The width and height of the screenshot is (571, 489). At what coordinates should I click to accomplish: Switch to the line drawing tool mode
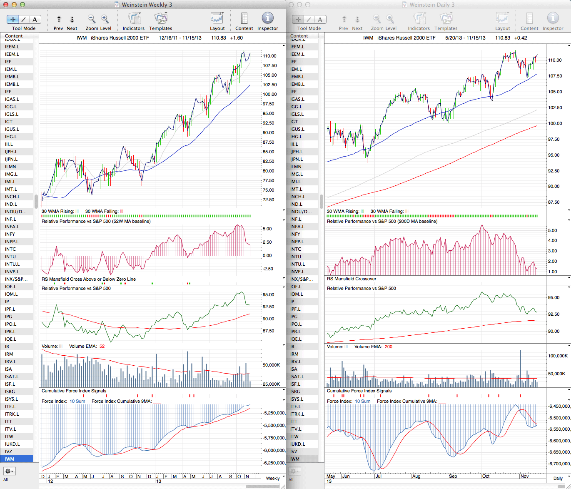coord(24,19)
